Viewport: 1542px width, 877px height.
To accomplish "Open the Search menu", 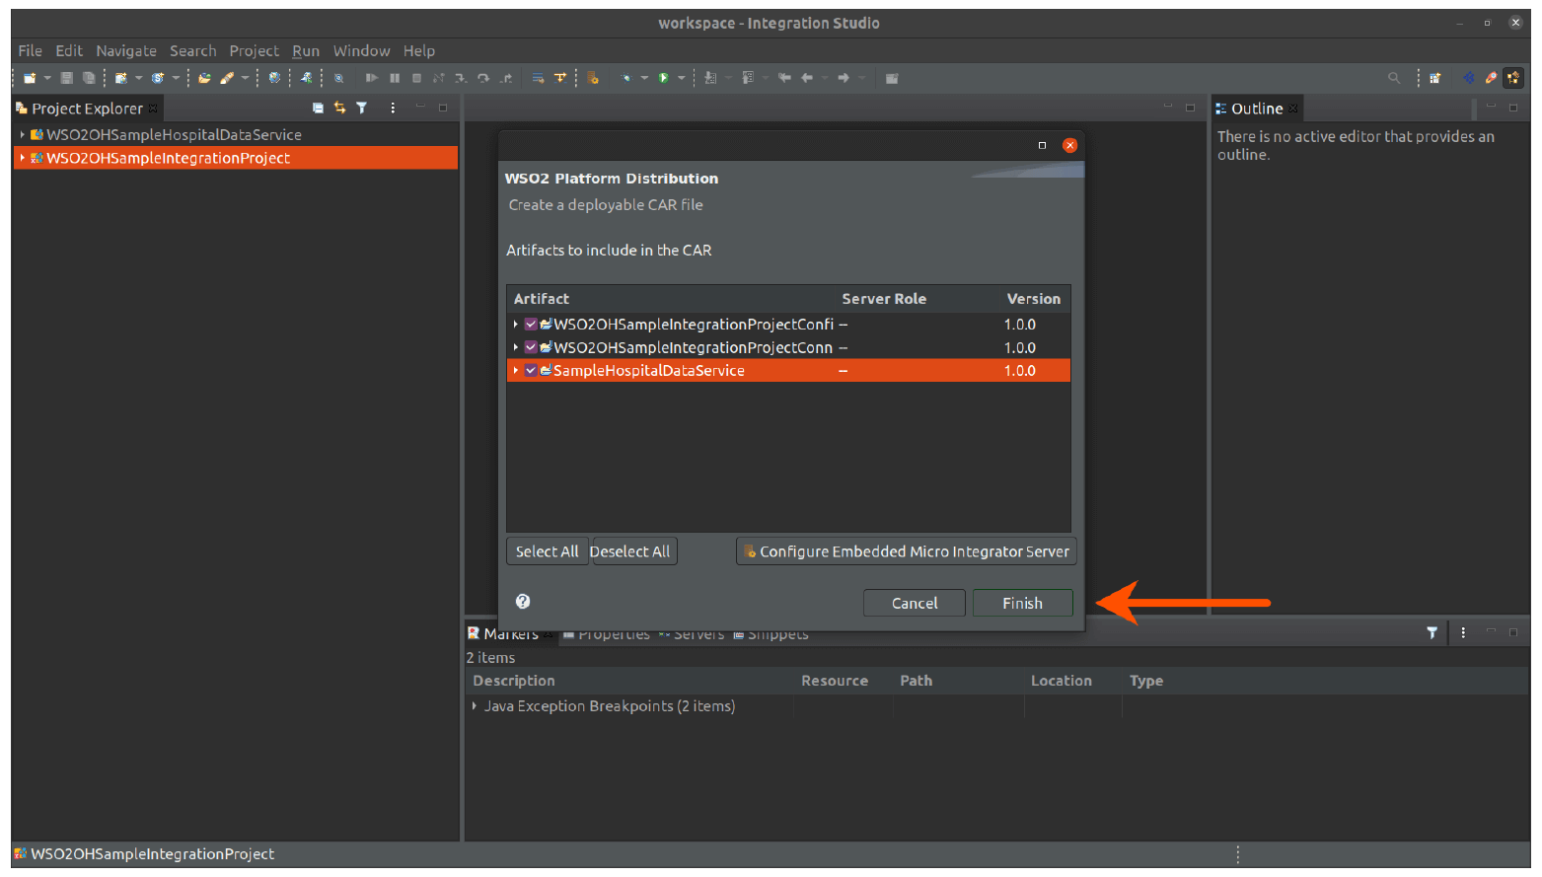I will click(x=192, y=50).
